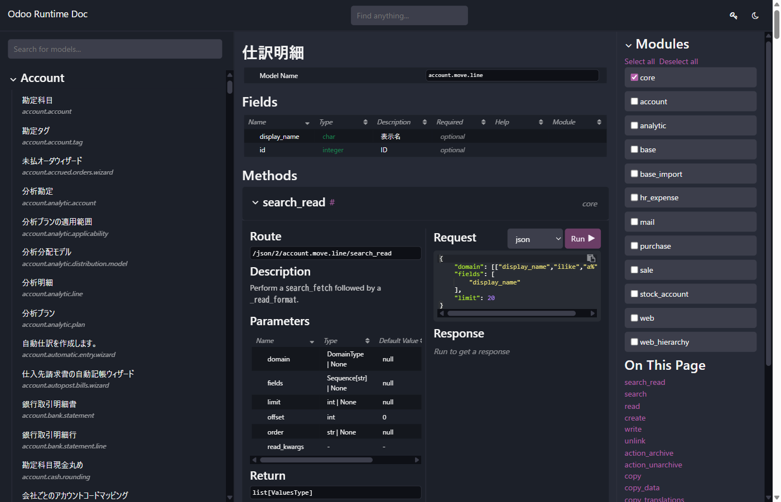Viewport: 781px width, 502px height.
Task: Sort the Fields table by Description
Action: pyautogui.click(x=402, y=122)
